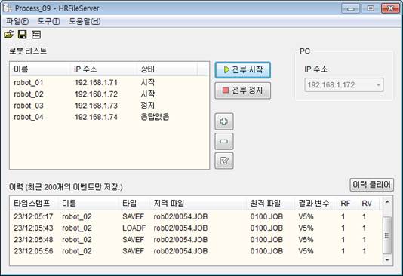Expand the PC IP 주소 dropdown
The height and width of the screenshot is (276, 403).
[x=378, y=85]
